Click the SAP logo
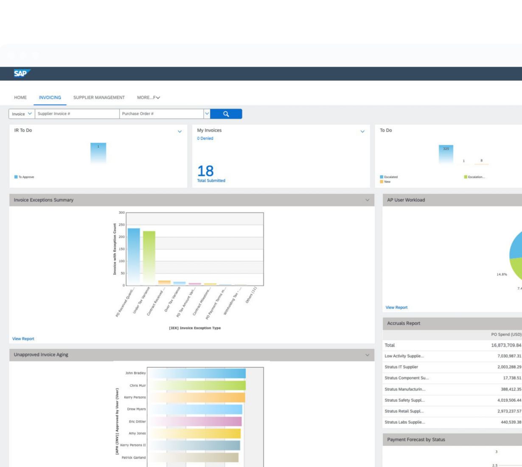Image resolution: width=522 pixels, height=467 pixels. [21, 73]
